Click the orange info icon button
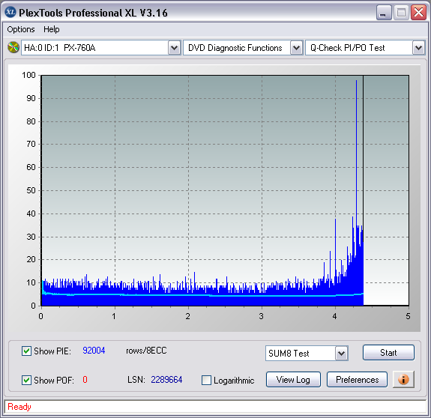This screenshot has height=418, width=431. click(x=403, y=380)
